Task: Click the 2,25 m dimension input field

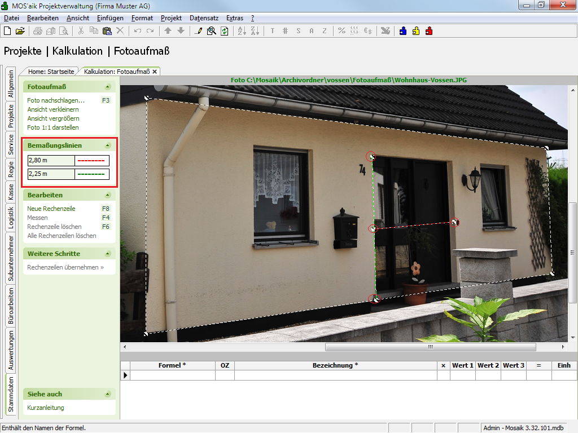Action: (51, 174)
